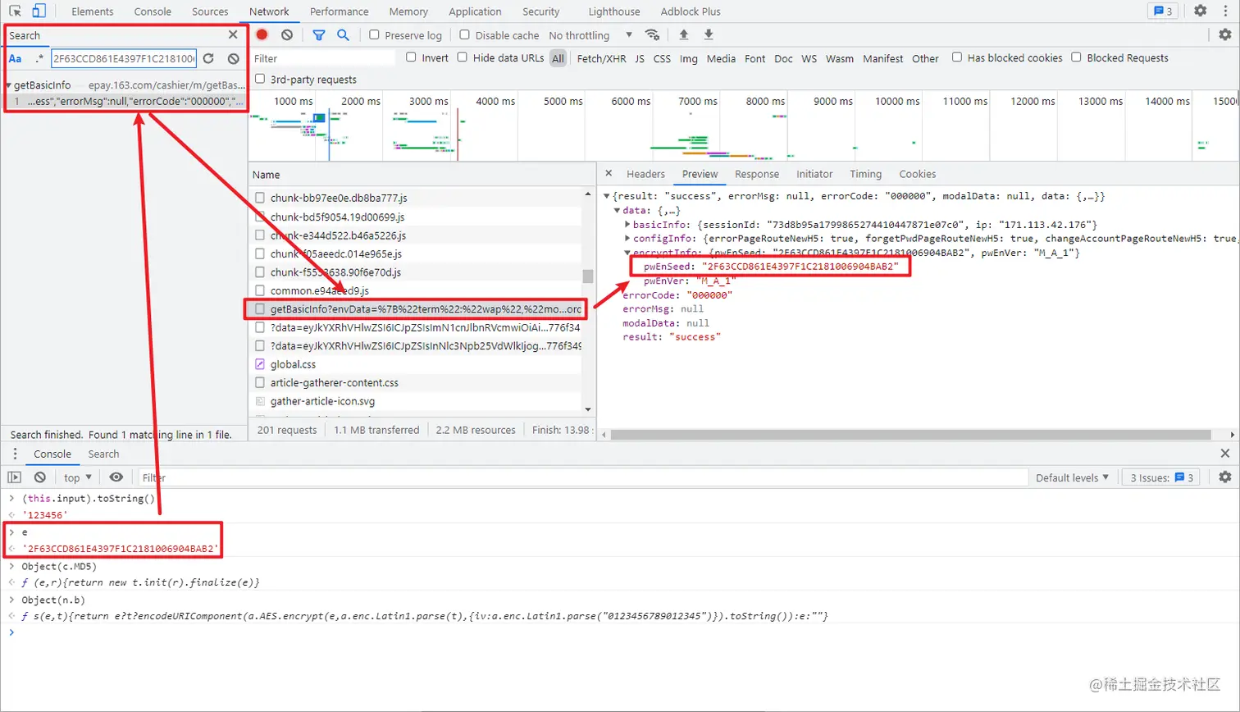Open console settings gear icon
This screenshot has width=1240, height=712.
point(1225,477)
